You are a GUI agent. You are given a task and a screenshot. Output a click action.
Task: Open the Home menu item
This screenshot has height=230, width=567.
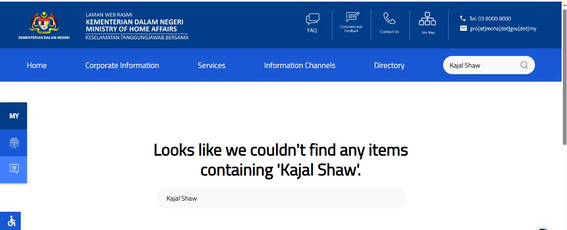[x=37, y=65]
